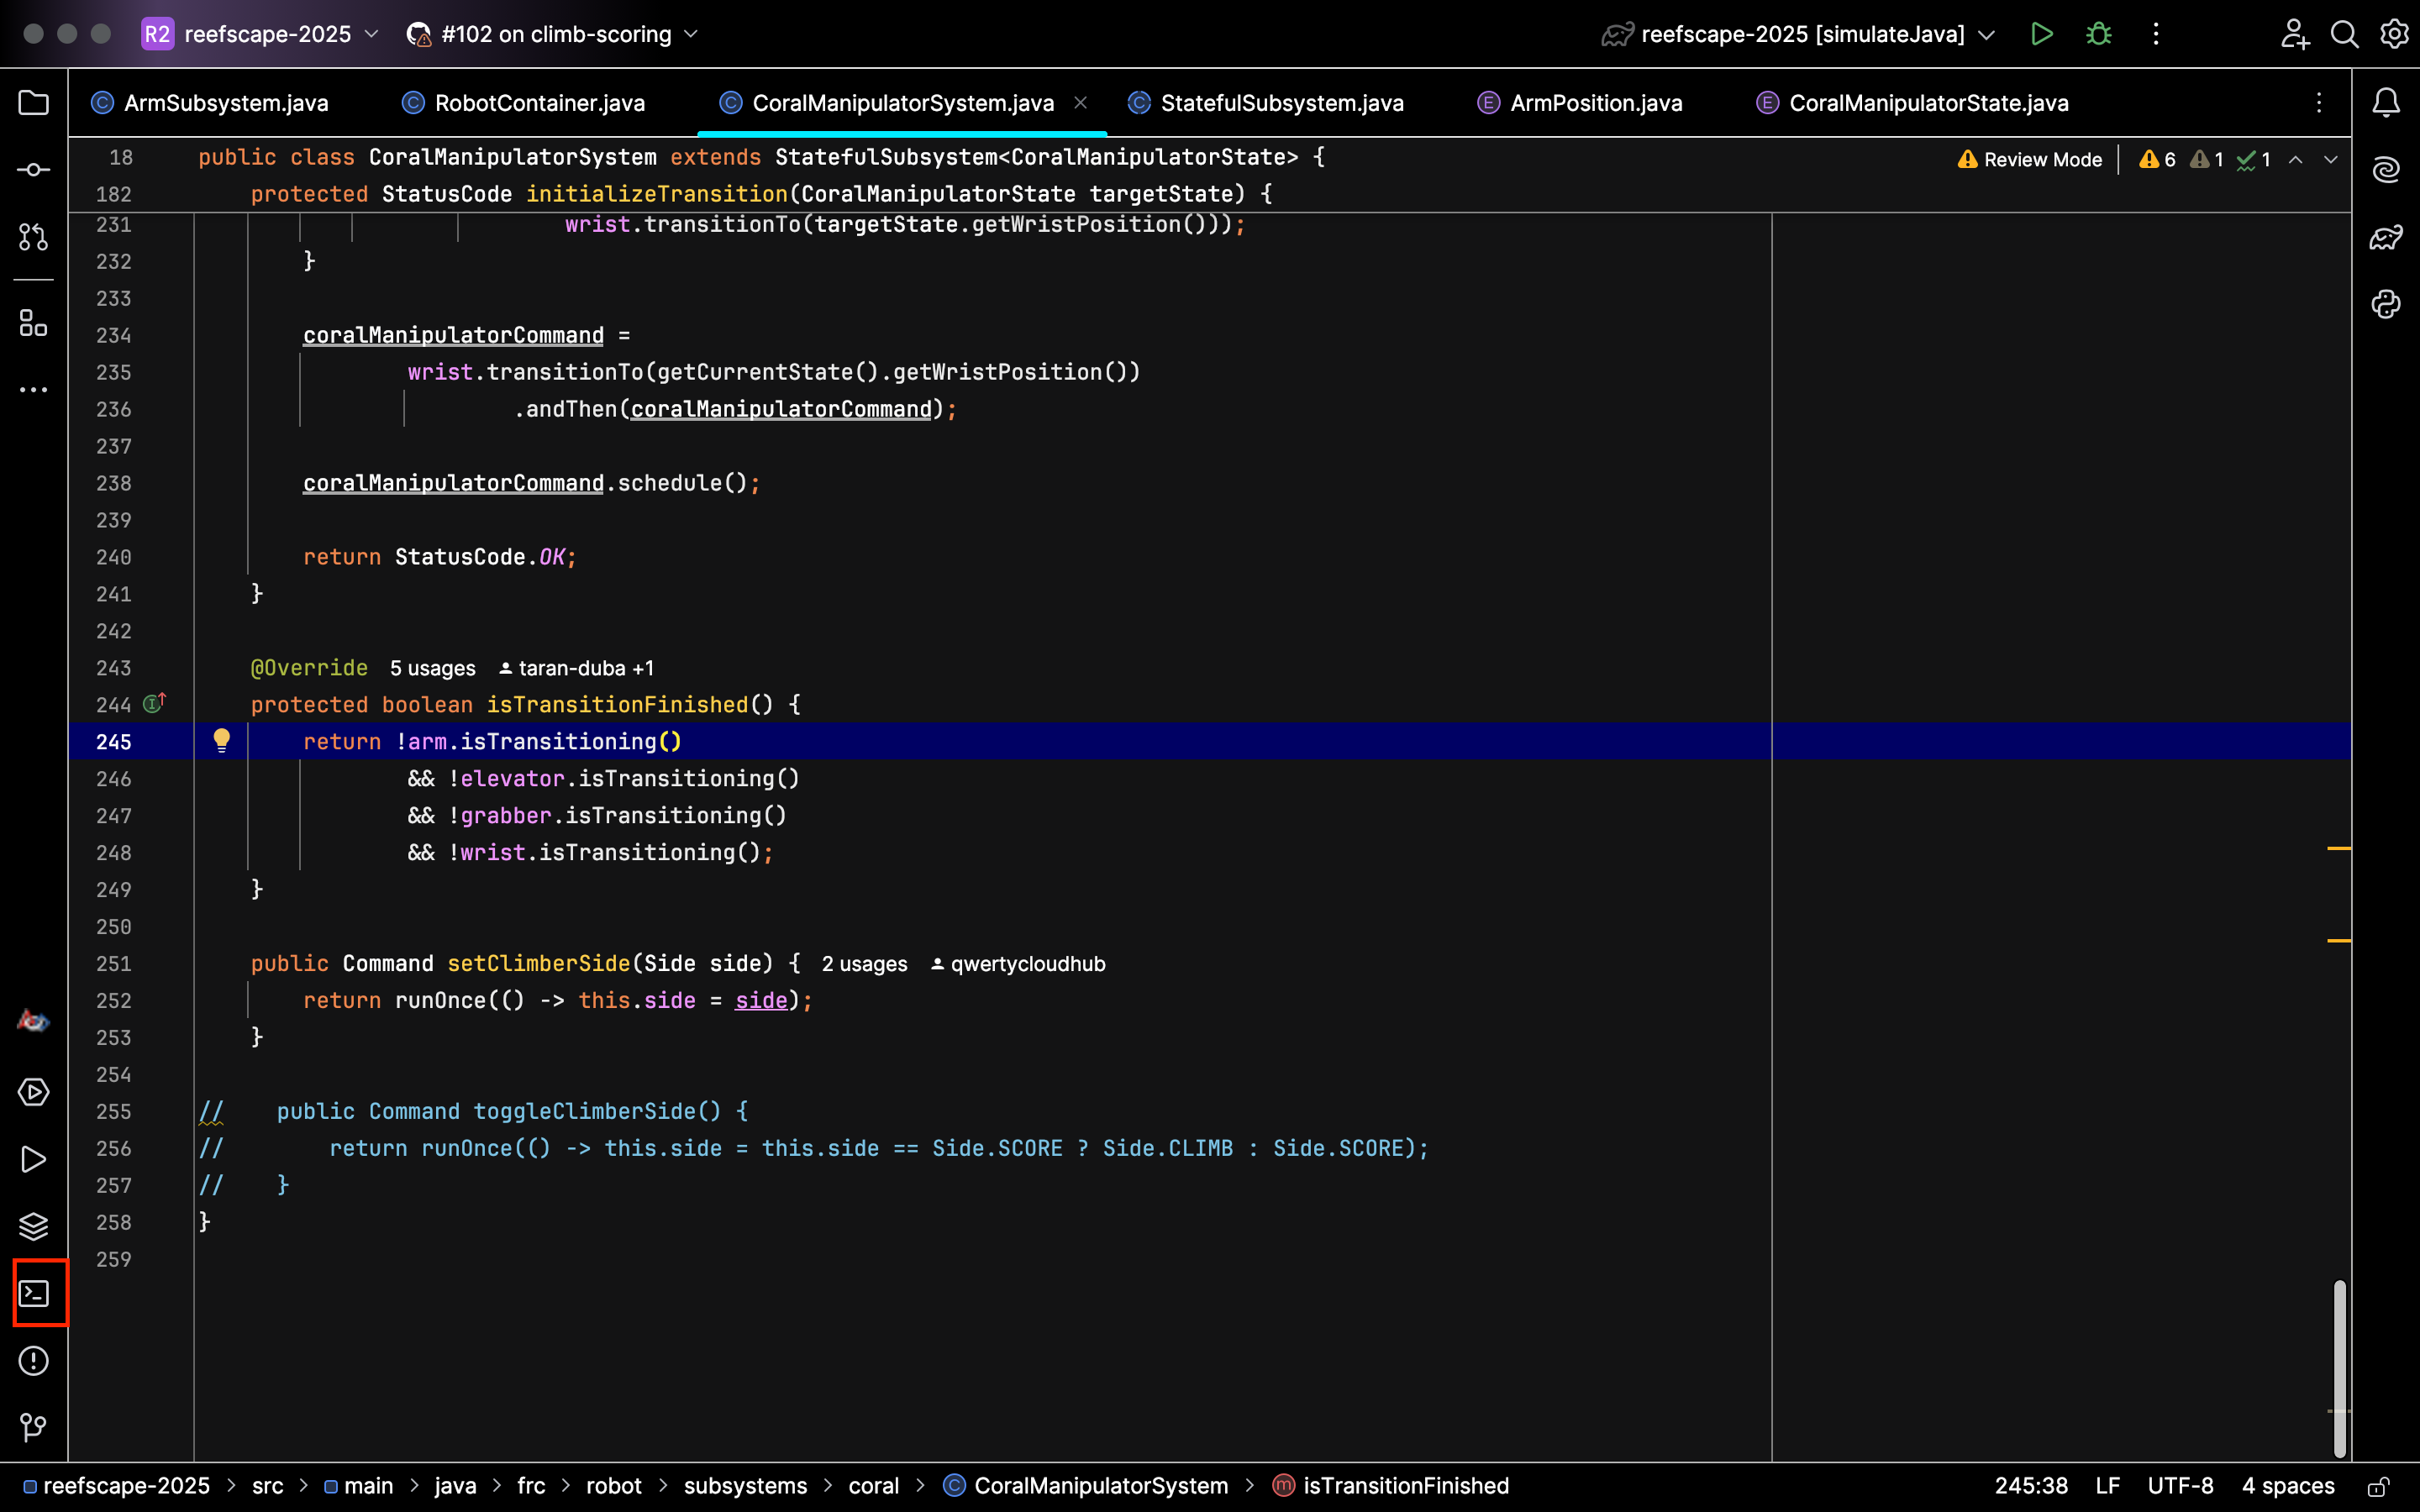
Task: Open the Terminal tool window
Action: click(x=33, y=1293)
